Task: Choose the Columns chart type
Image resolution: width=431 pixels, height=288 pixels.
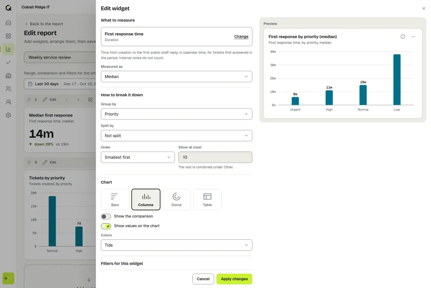Action: coord(146,199)
